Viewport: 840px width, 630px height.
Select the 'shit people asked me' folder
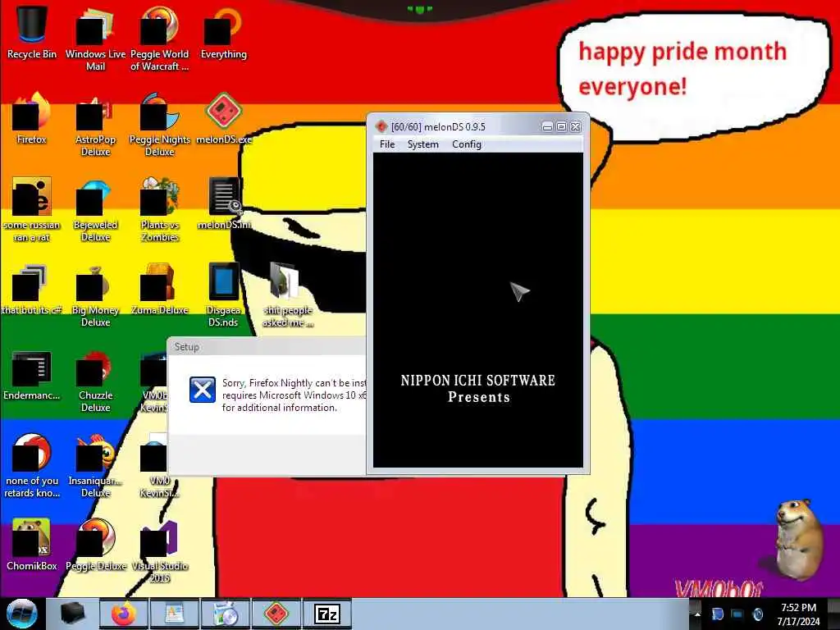(287, 295)
